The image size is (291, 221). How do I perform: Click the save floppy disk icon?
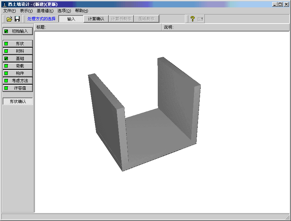(17, 19)
